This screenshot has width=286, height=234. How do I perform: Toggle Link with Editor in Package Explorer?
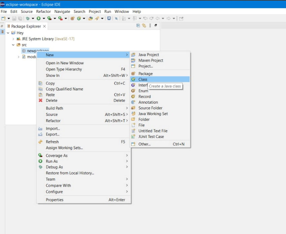[x=144, y=26]
